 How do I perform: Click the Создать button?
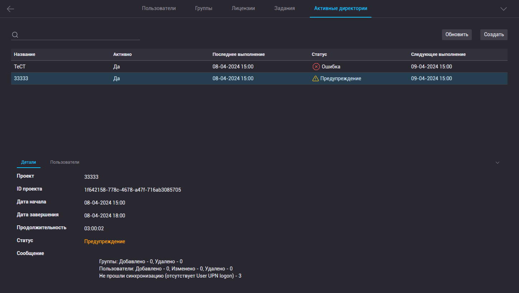point(494,34)
